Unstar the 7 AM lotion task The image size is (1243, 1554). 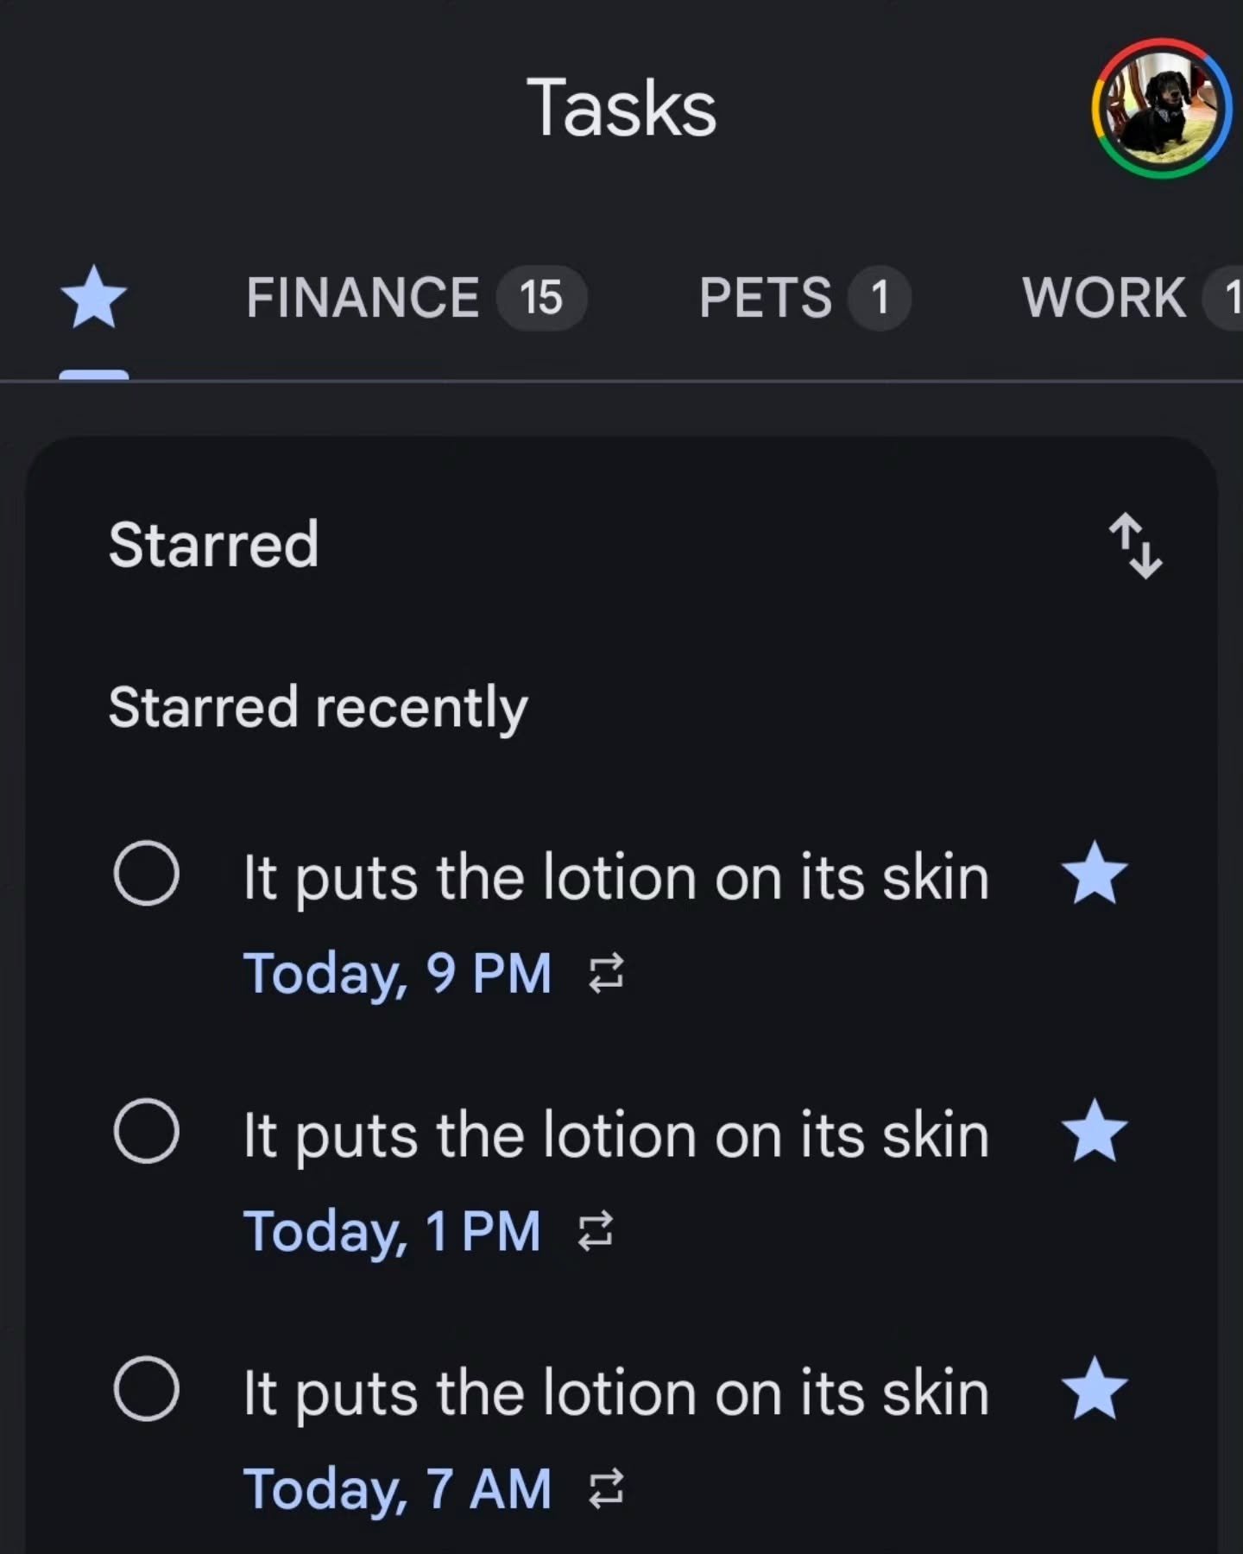coord(1095,1389)
